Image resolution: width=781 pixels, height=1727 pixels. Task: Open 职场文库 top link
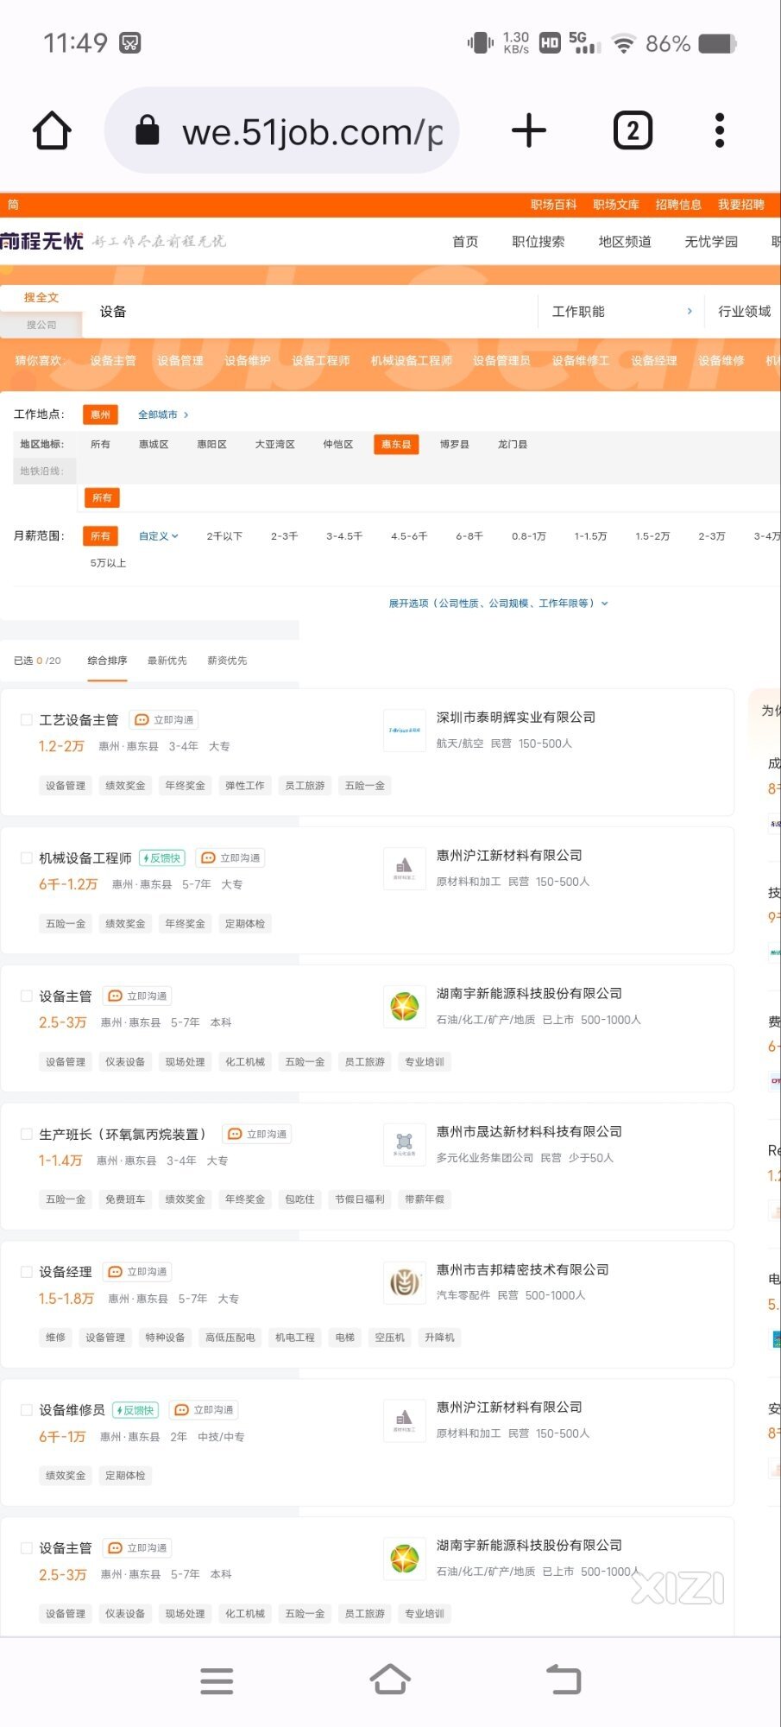tap(616, 205)
